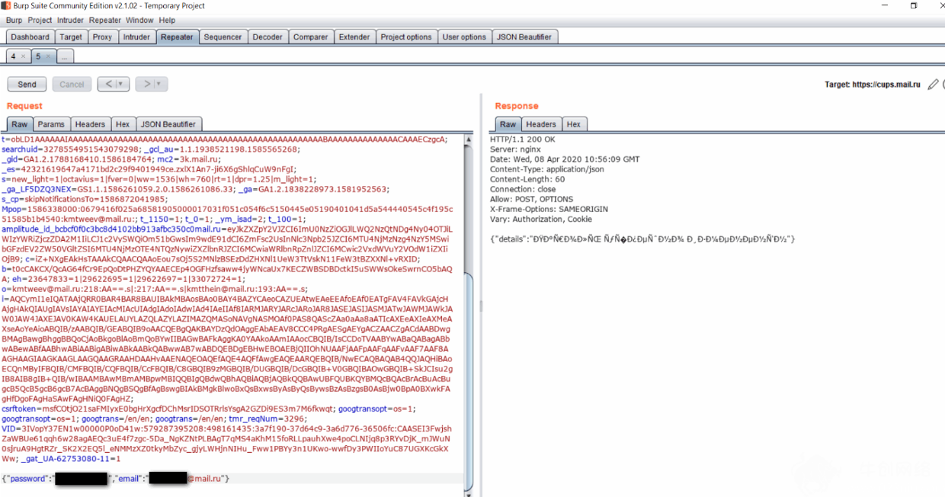Click the Date response header line

coord(565,159)
